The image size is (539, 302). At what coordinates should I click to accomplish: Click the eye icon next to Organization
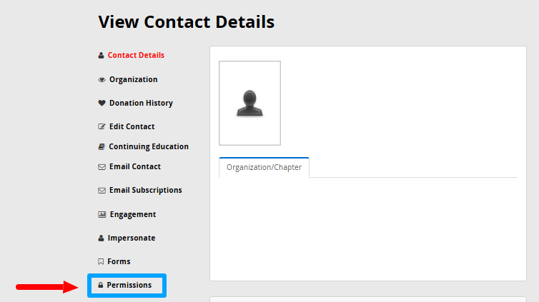point(102,80)
